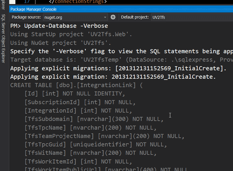Click the [SubscriptionId] column definition line
This screenshot has width=233, height=171.
[x=80, y=102]
